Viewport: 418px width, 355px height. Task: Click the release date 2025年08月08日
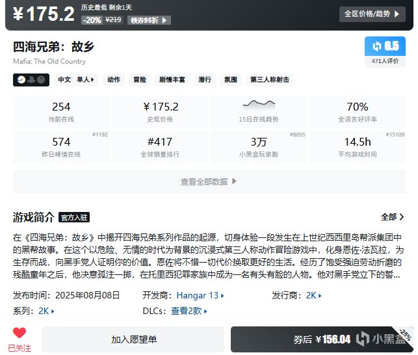coord(88,296)
